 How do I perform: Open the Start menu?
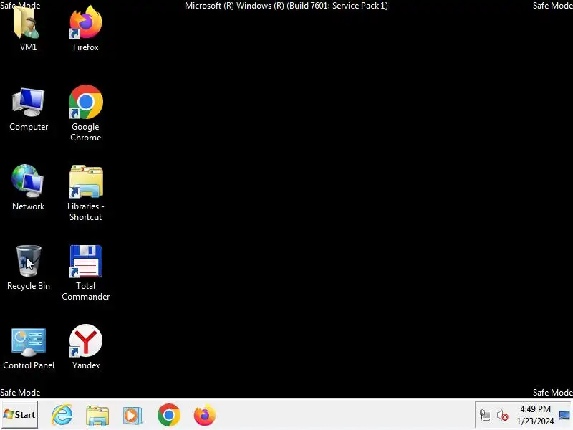click(19, 415)
